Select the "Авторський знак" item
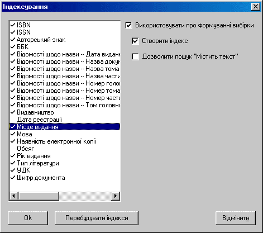 pos(65,40)
